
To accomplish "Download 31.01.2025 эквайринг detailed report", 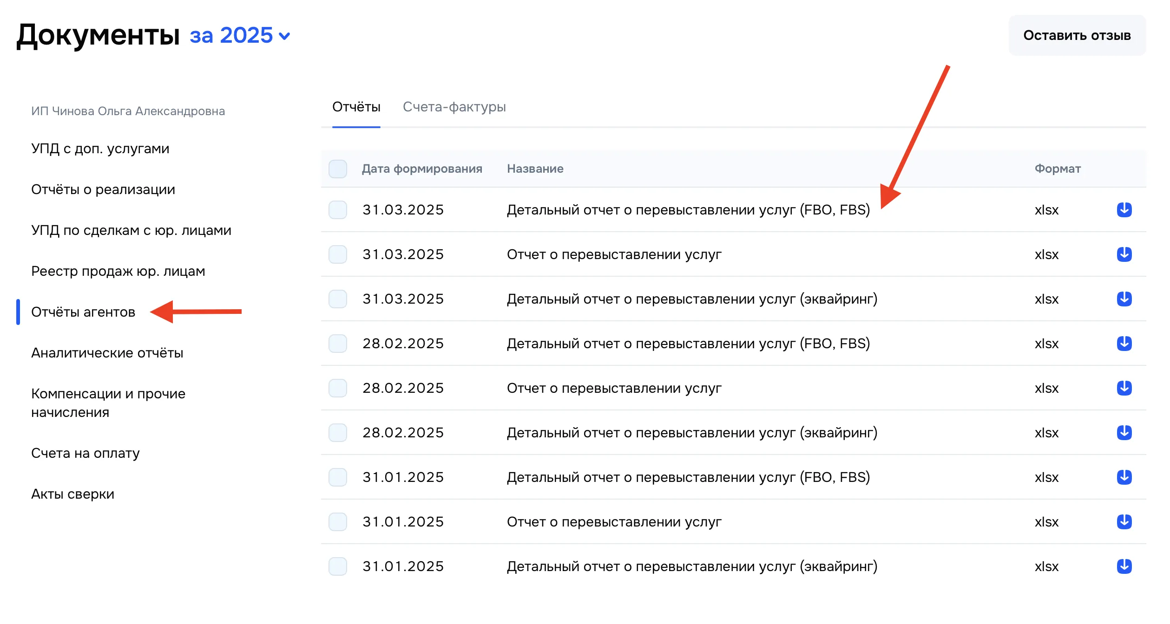I will pyautogui.click(x=1124, y=566).
